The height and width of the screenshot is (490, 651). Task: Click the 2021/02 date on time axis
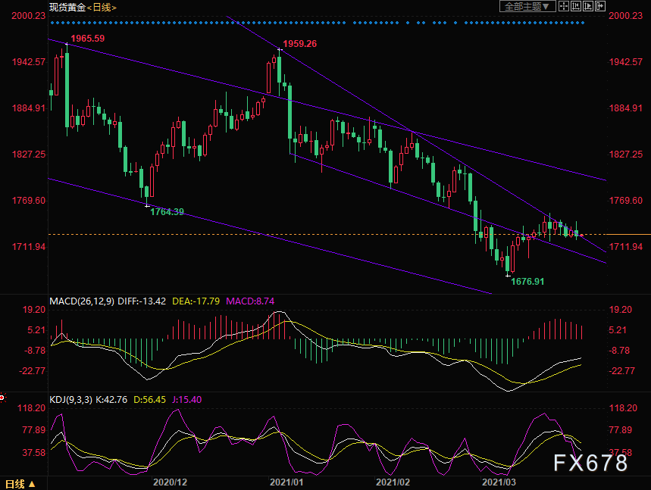(393, 482)
